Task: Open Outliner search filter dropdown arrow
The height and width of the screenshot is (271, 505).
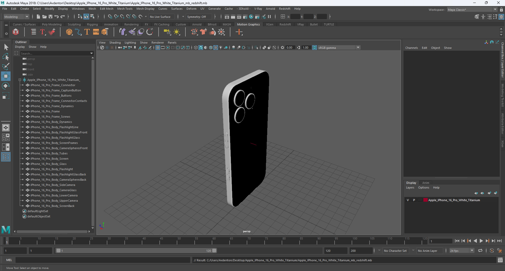Action: click(x=92, y=53)
